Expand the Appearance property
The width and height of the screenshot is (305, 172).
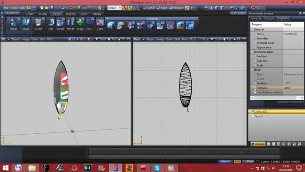[255, 47]
